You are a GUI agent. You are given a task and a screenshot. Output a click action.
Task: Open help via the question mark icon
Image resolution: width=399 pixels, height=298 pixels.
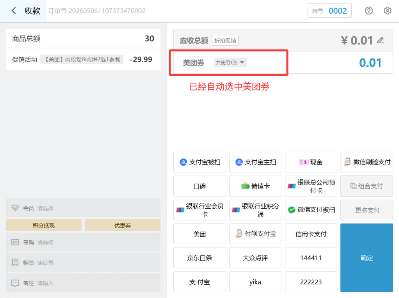click(x=369, y=11)
